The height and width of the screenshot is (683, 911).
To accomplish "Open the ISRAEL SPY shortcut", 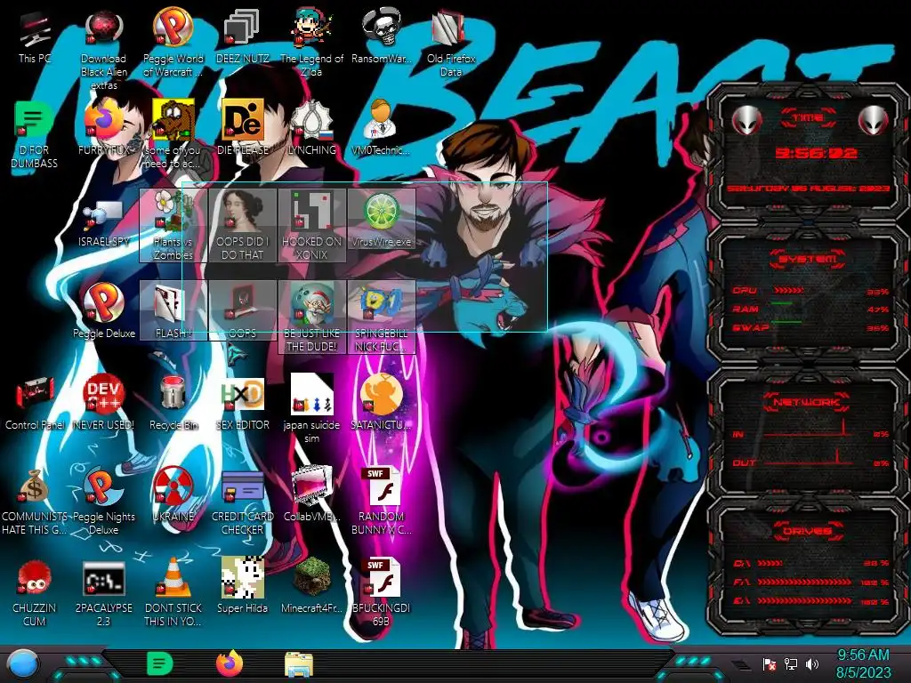I will [103, 223].
